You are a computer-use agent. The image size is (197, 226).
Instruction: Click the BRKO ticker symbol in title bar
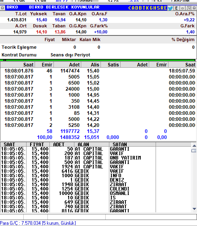[x=12, y=7]
